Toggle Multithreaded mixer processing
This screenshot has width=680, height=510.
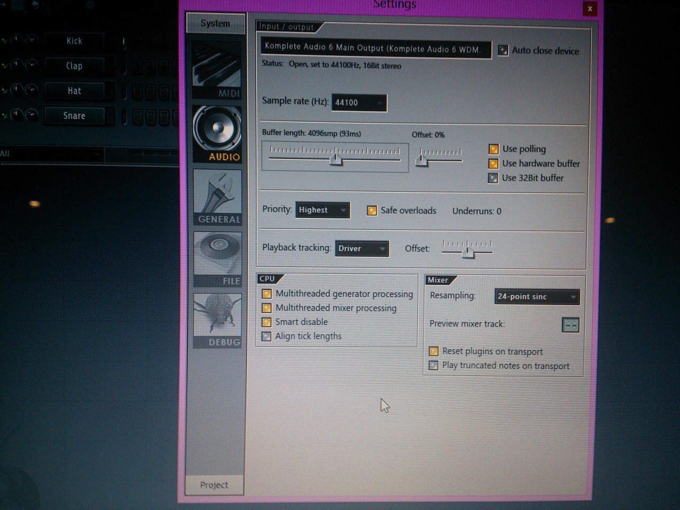pyautogui.click(x=329, y=308)
